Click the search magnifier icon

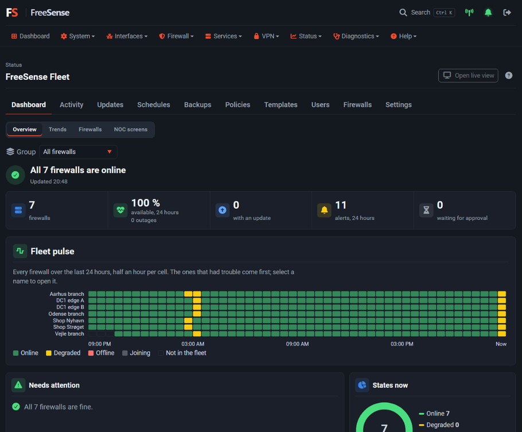coord(403,13)
